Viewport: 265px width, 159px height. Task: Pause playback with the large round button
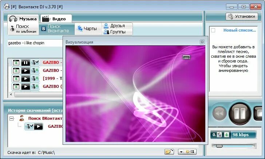coord(240,113)
